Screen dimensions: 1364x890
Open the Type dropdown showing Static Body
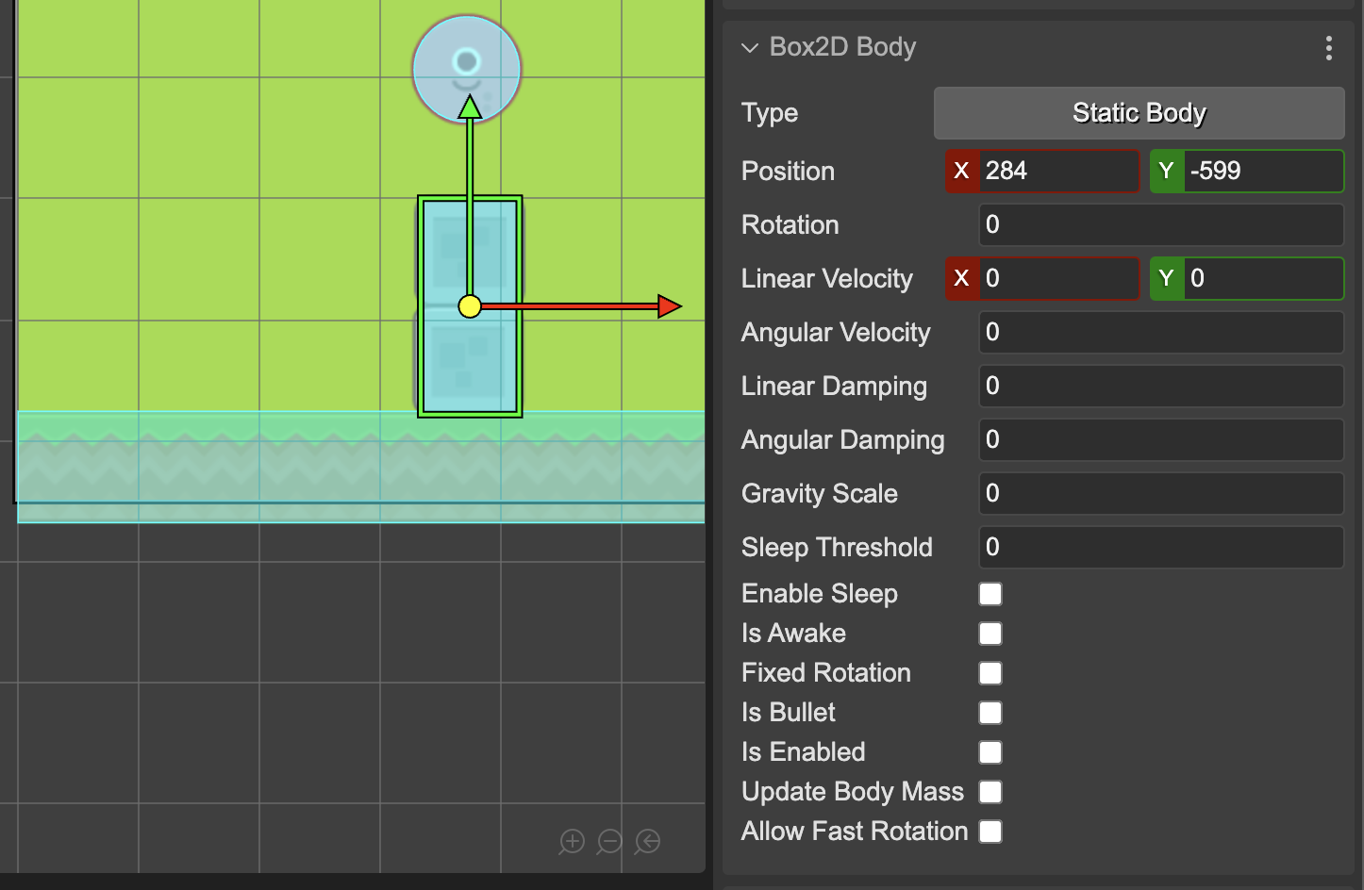(1139, 113)
